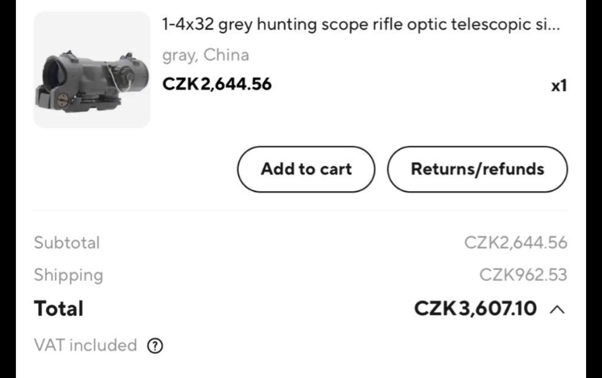Screen dimensions: 602x378
Task: Click the item price CZK2,644.56 beside thumbnail
Action: coord(217,84)
